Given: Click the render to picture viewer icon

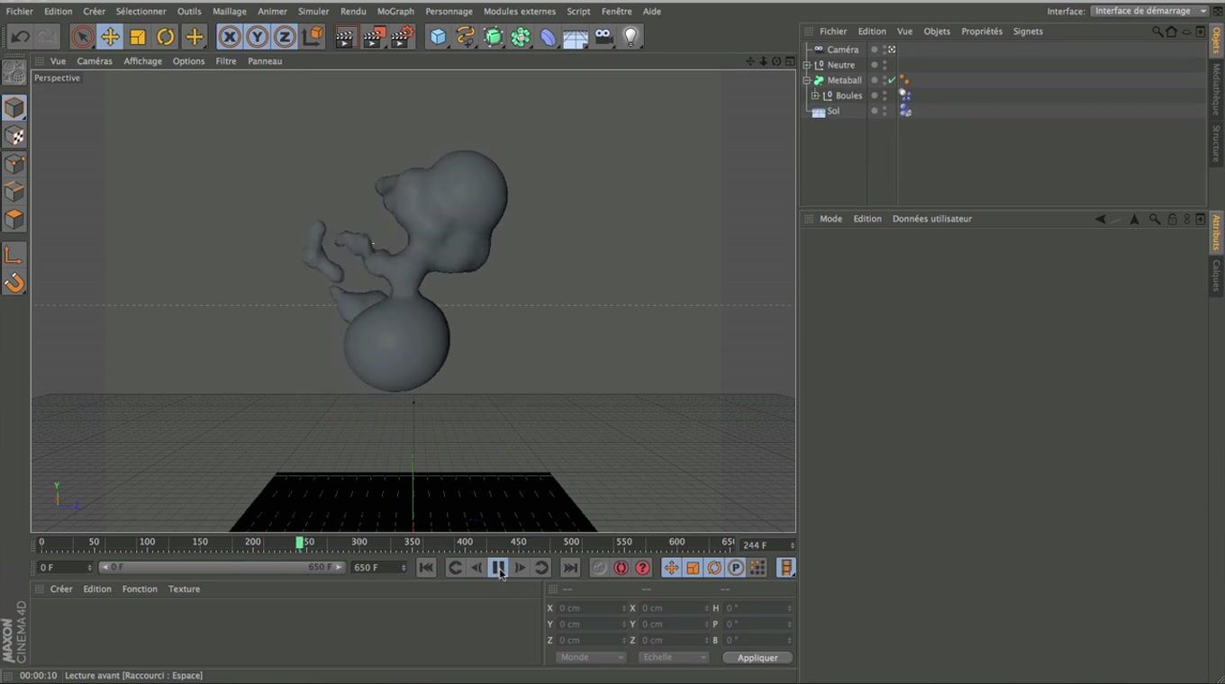Looking at the screenshot, I should [373, 37].
